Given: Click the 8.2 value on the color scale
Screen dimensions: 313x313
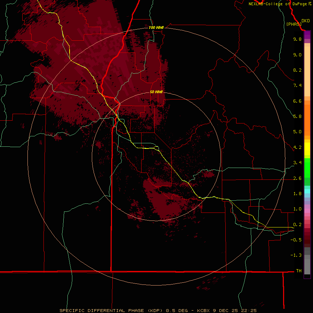Looking at the screenshot, I should click(x=297, y=70).
